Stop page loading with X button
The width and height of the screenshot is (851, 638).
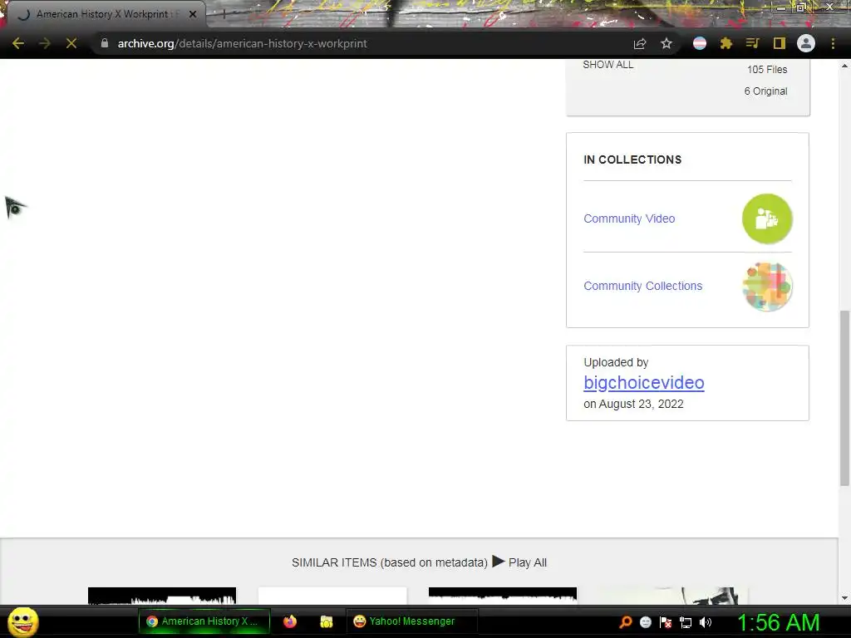71,43
